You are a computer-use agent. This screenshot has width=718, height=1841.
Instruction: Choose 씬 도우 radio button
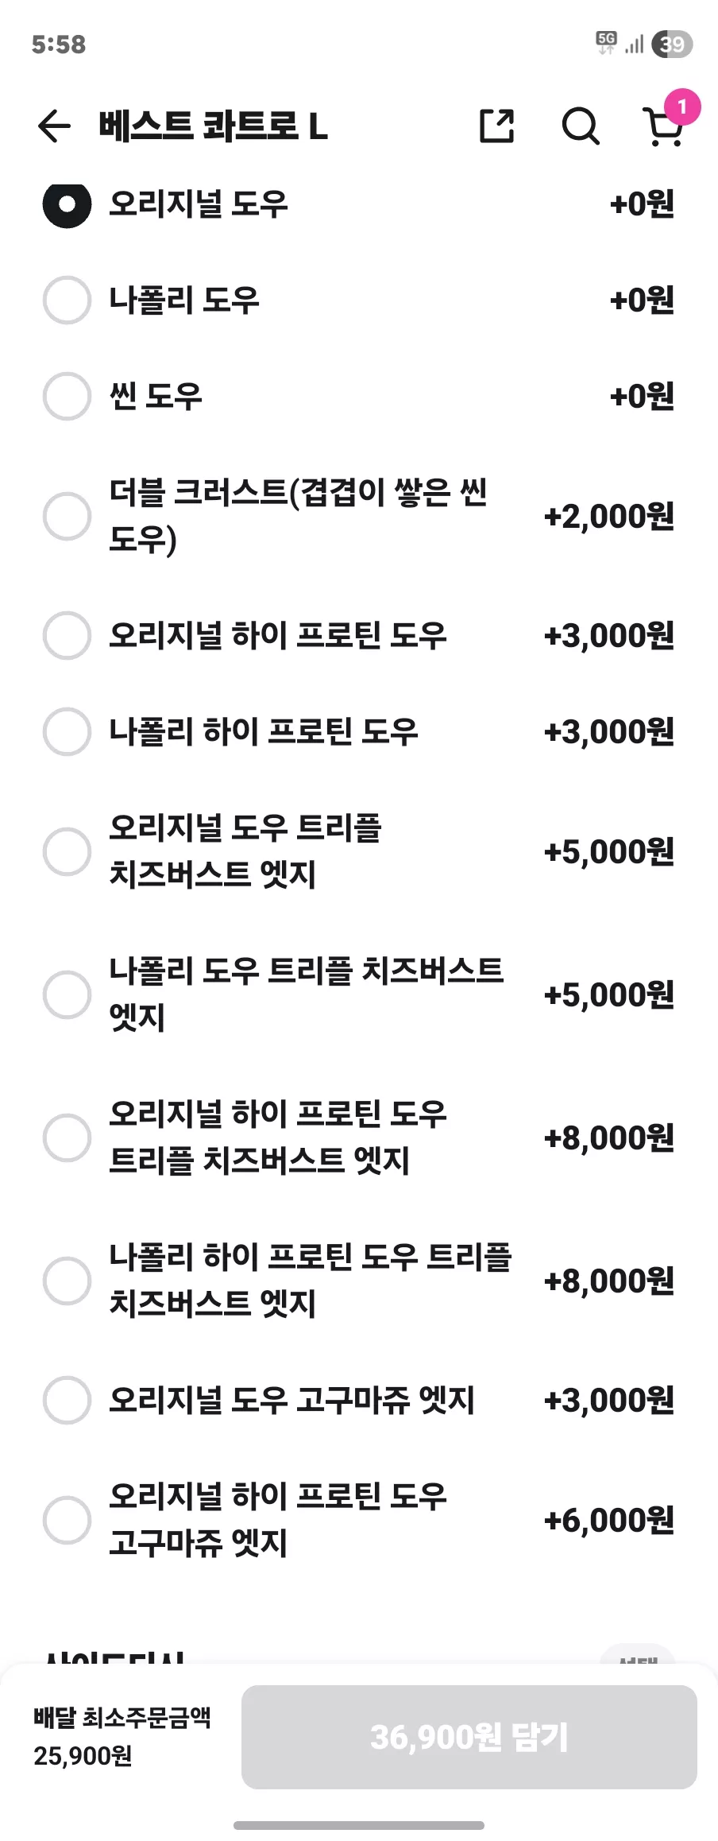(x=67, y=396)
